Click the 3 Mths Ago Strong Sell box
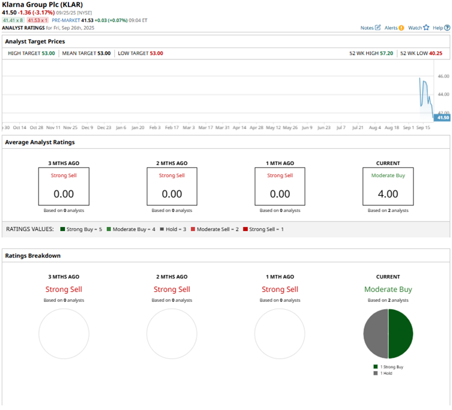Viewport: 452px width, 410px height. (64, 187)
